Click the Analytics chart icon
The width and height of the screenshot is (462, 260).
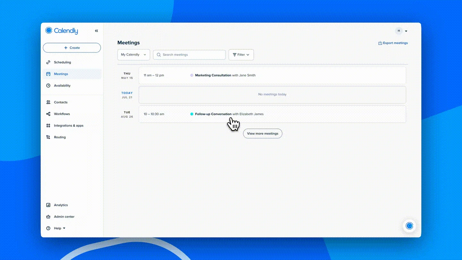pos(48,205)
